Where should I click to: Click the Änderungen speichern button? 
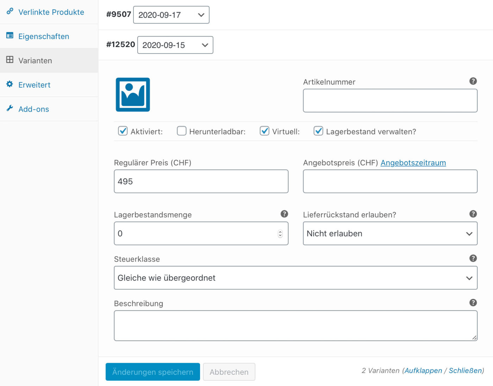click(x=152, y=372)
